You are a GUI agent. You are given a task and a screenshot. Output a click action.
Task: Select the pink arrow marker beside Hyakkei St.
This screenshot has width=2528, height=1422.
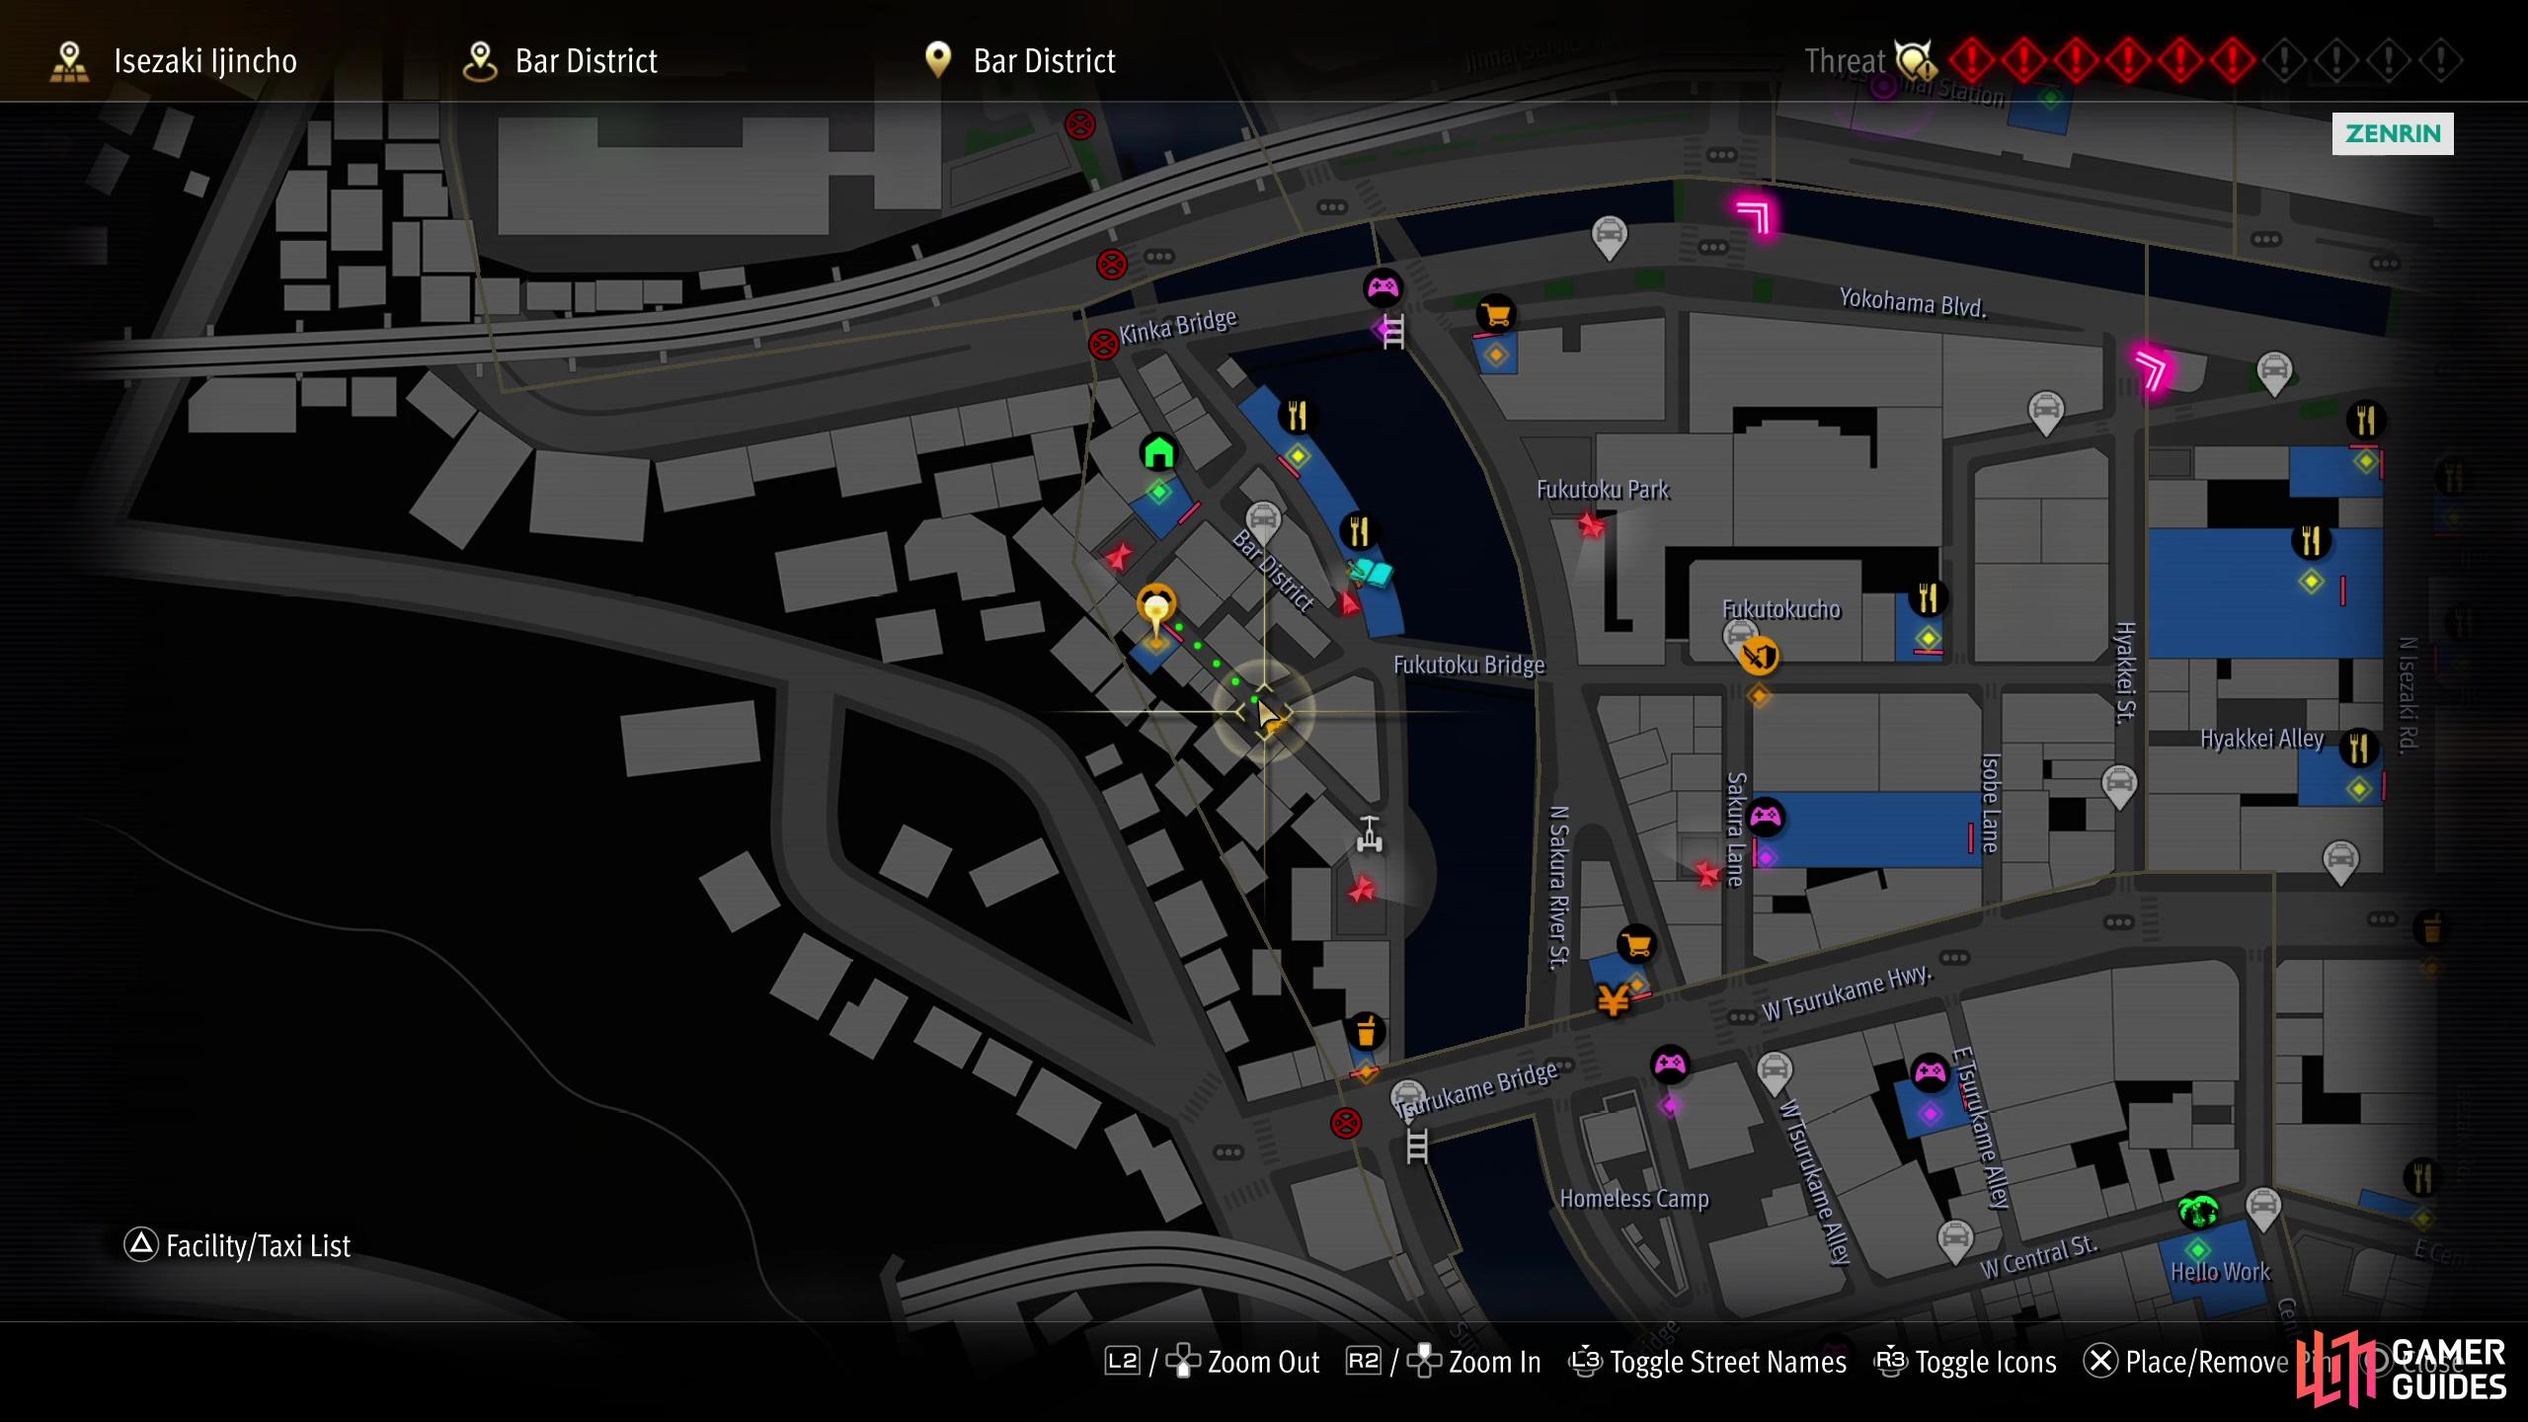[2152, 368]
